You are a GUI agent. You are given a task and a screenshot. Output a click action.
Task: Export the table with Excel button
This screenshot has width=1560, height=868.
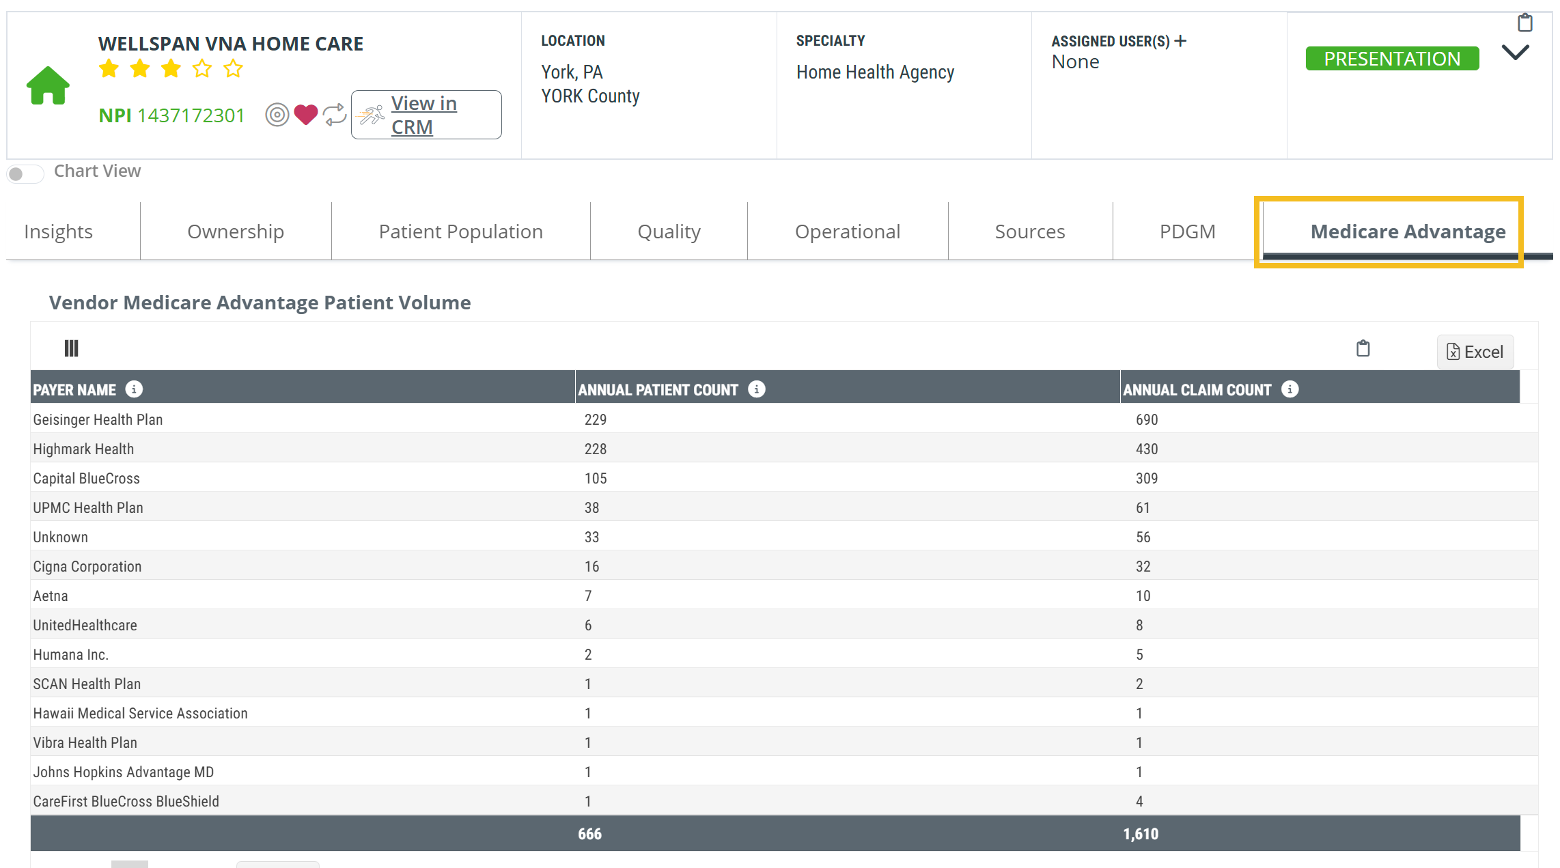[x=1475, y=352]
